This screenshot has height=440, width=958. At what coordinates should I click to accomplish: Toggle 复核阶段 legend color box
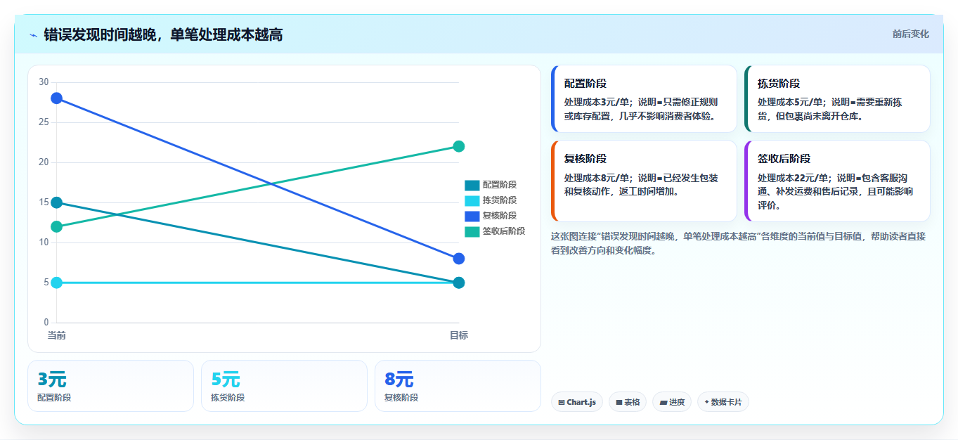[x=472, y=216]
